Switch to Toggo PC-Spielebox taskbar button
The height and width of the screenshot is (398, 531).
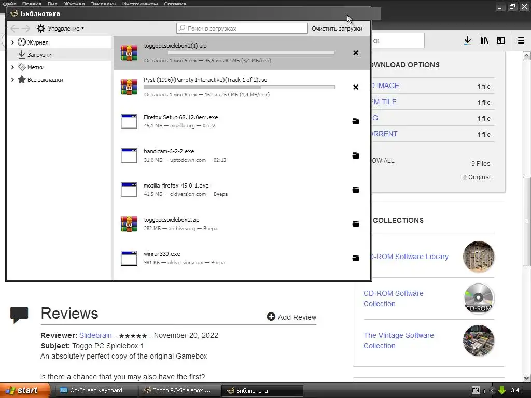(x=178, y=390)
